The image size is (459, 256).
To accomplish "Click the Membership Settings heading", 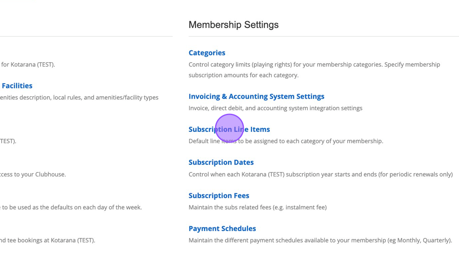I will pyautogui.click(x=233, y=25).
